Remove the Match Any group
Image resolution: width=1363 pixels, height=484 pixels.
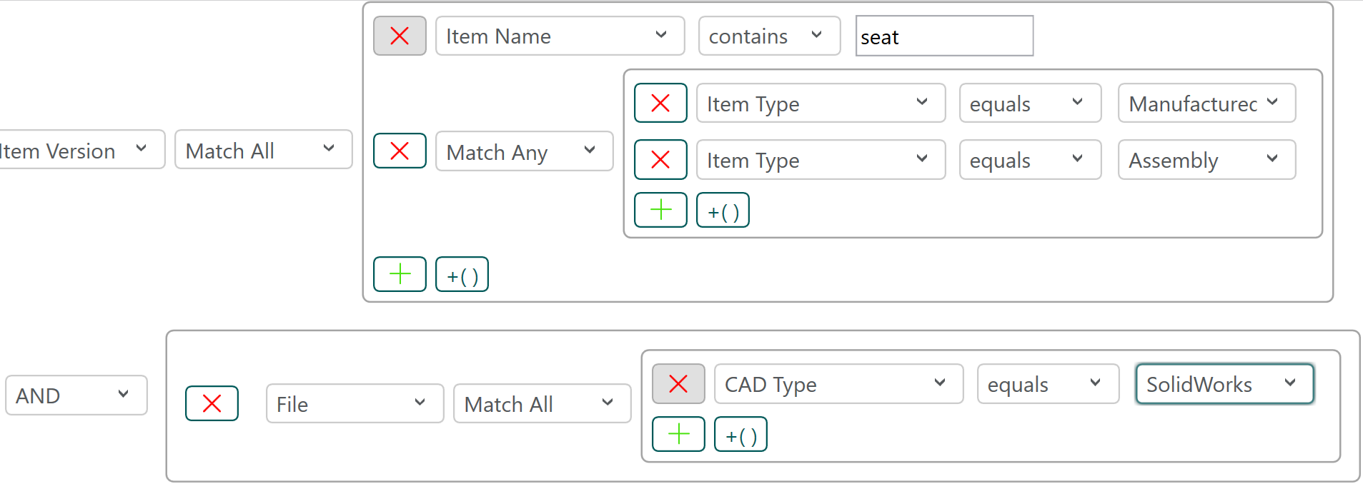[400, 151]
